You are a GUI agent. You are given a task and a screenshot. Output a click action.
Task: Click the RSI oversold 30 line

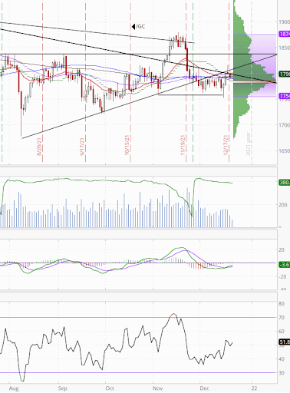138,372
